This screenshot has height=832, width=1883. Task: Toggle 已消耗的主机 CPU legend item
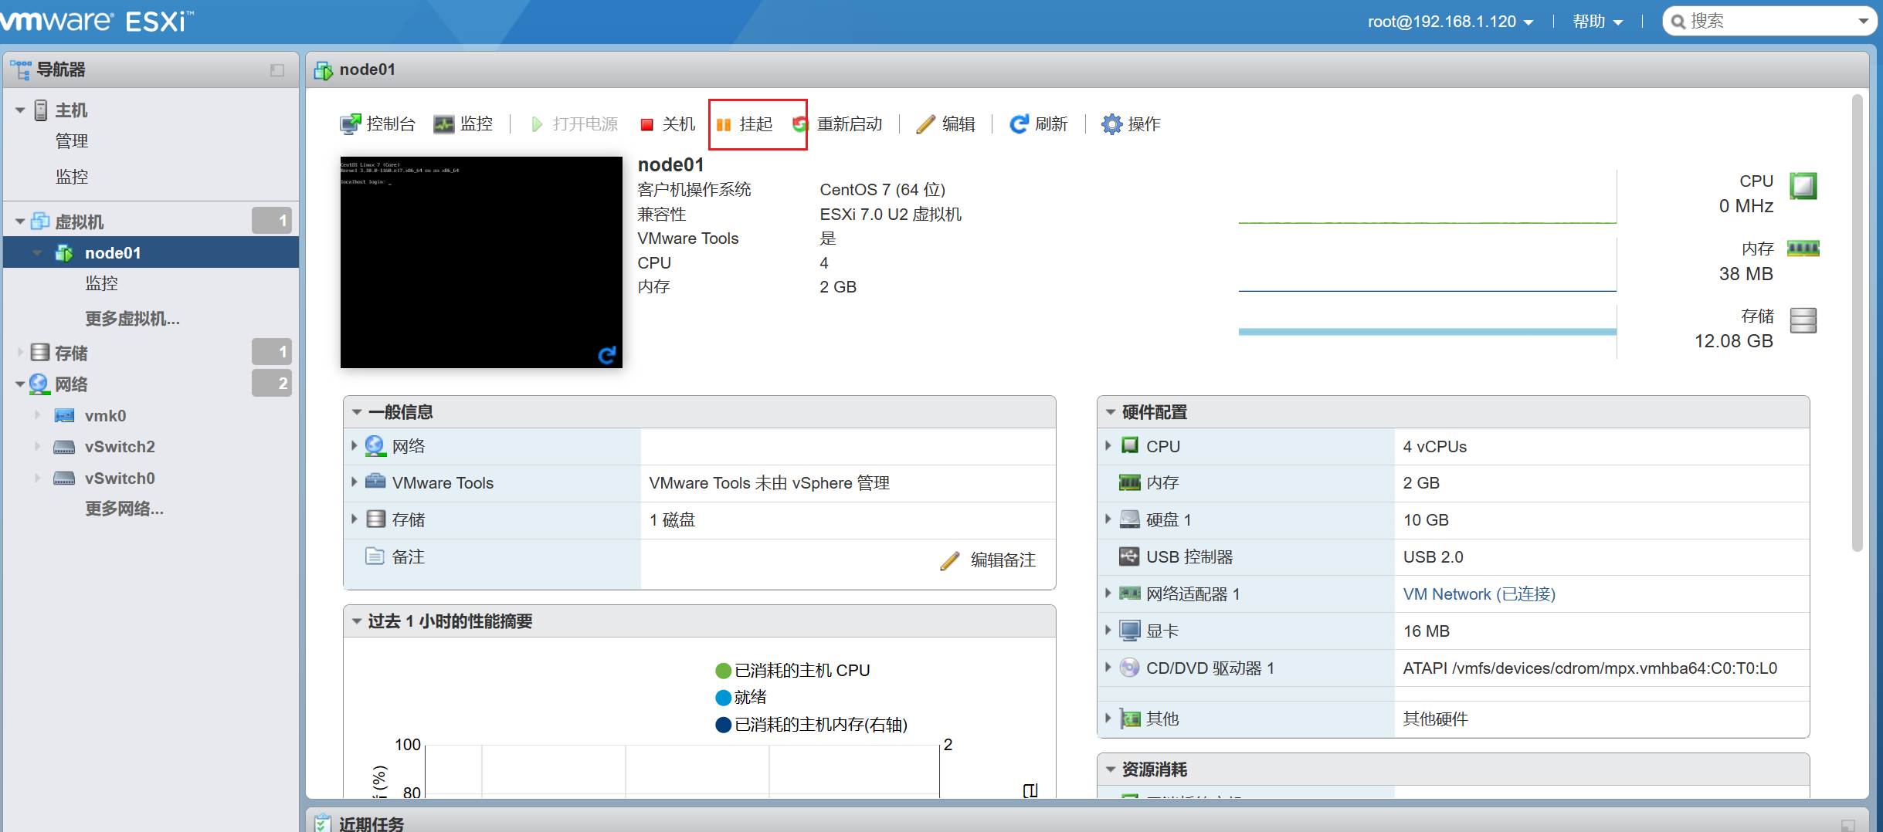click(792, 671)
